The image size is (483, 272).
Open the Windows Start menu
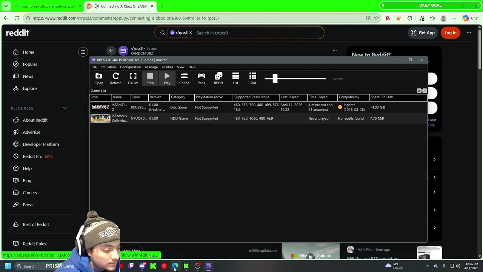point(8,266)
